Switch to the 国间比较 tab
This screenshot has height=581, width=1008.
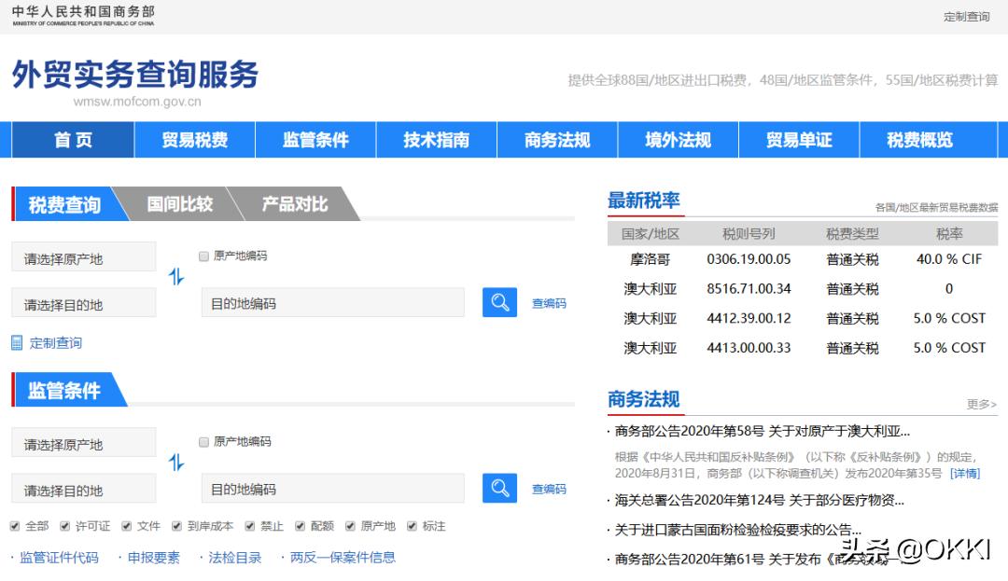[178, 203]
